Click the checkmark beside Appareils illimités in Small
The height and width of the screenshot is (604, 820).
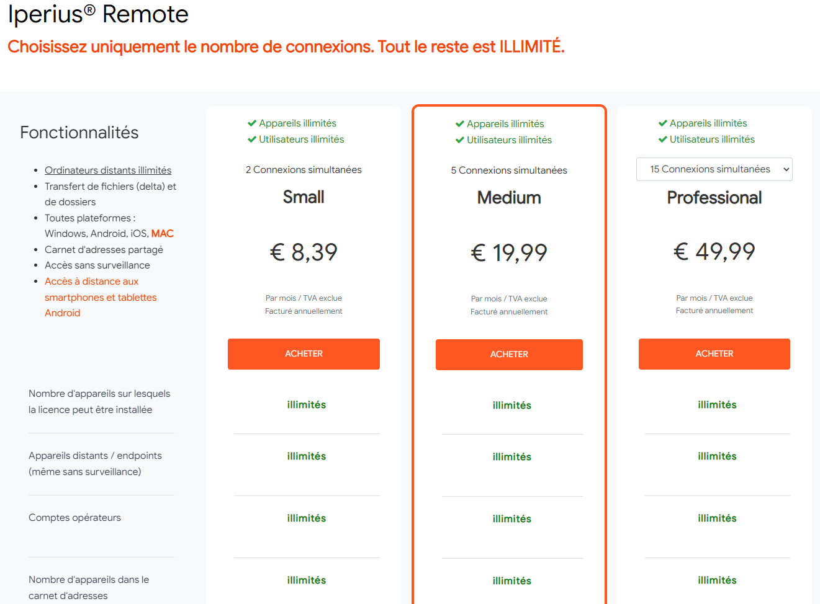pyautogui.click(x=252, y=123)
